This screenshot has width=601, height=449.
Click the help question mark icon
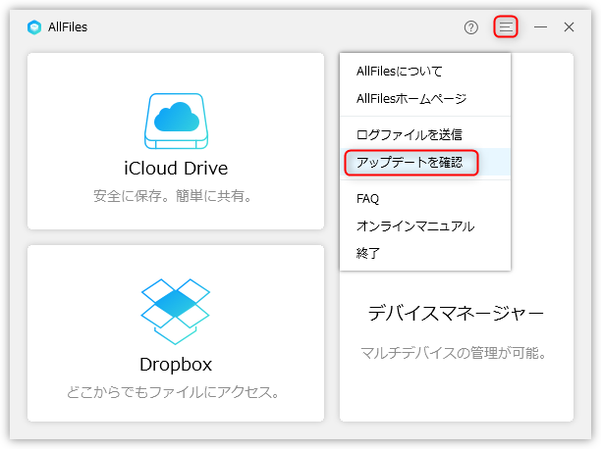470,27
